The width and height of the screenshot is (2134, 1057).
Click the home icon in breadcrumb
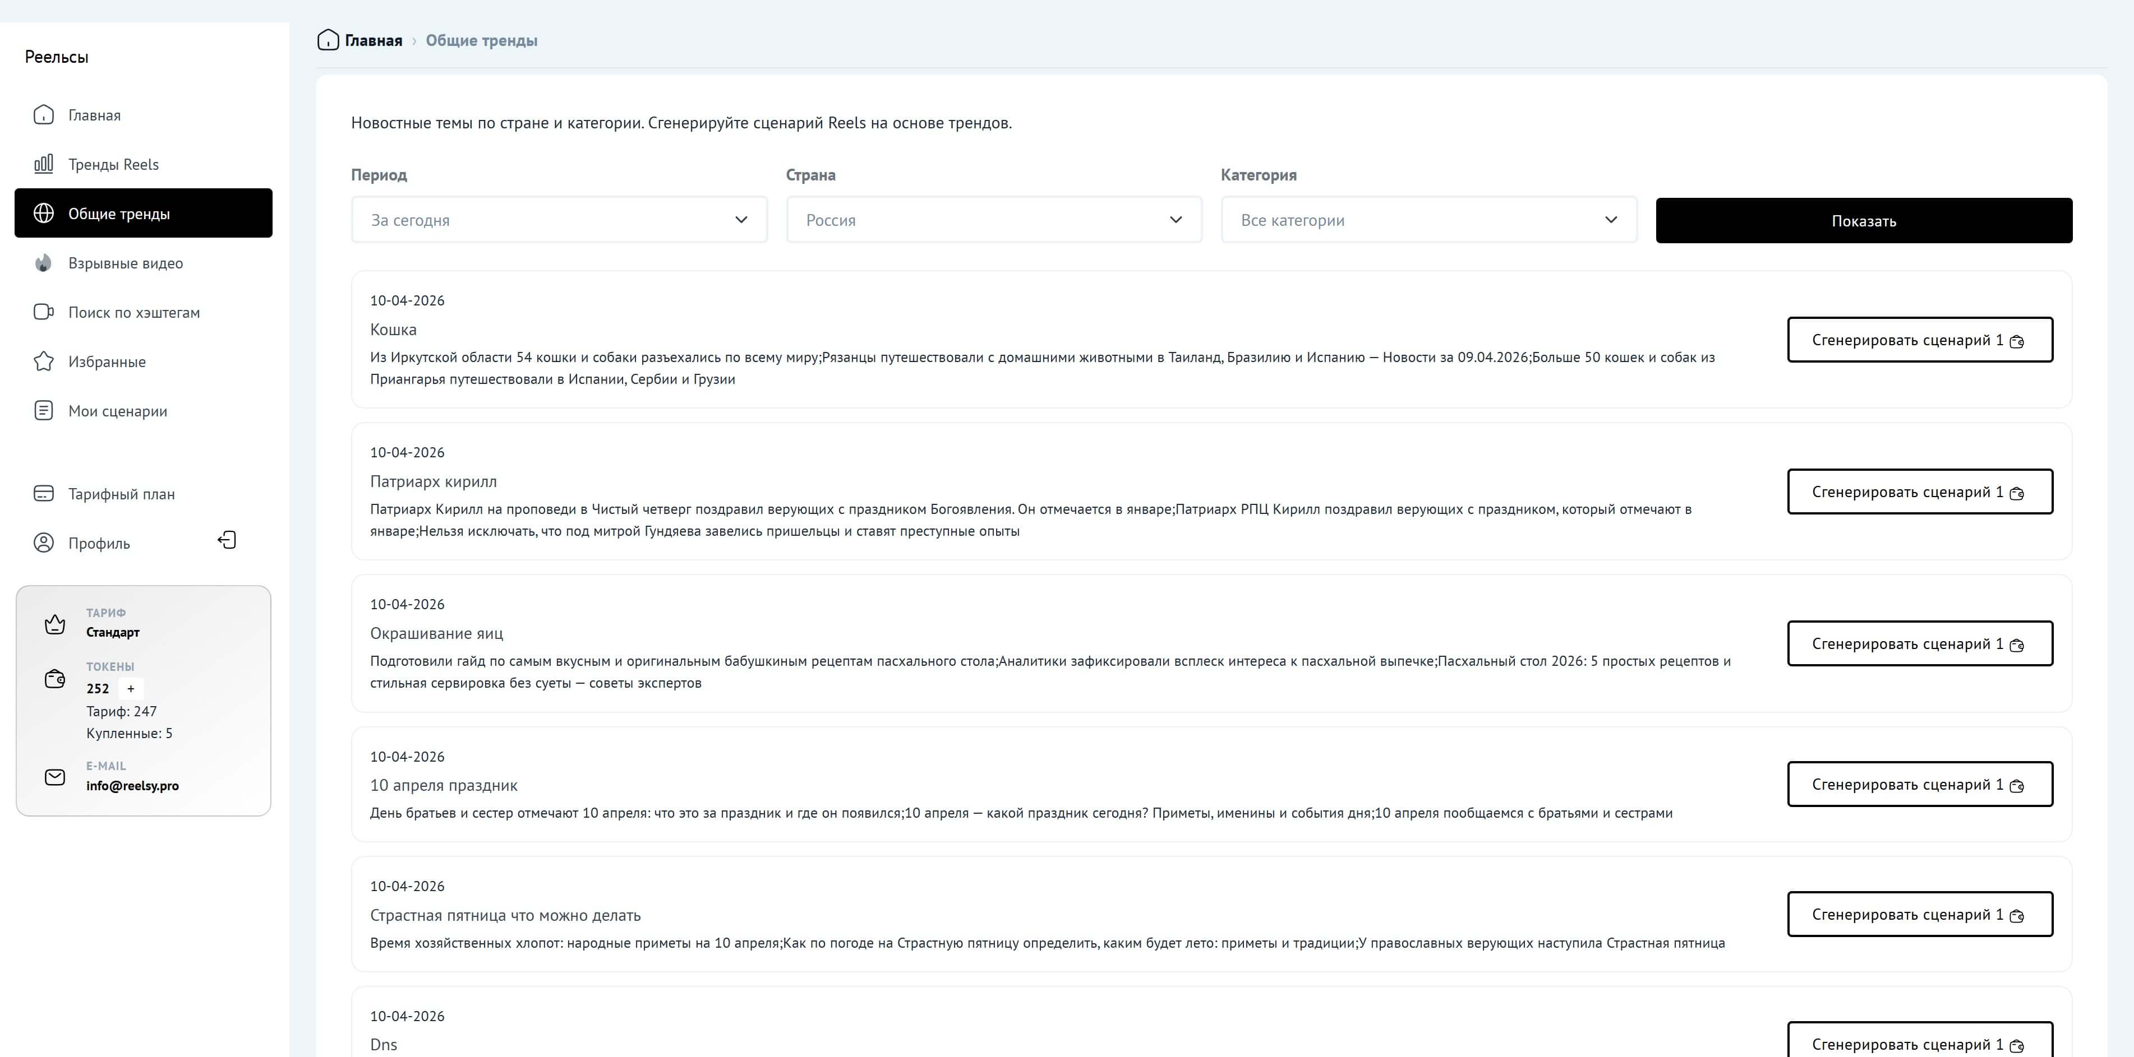point(328,40)
